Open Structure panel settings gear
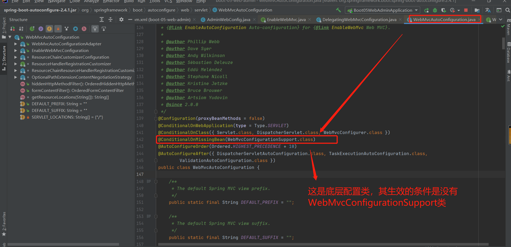The image size is (511, 247). click(121, 19)
